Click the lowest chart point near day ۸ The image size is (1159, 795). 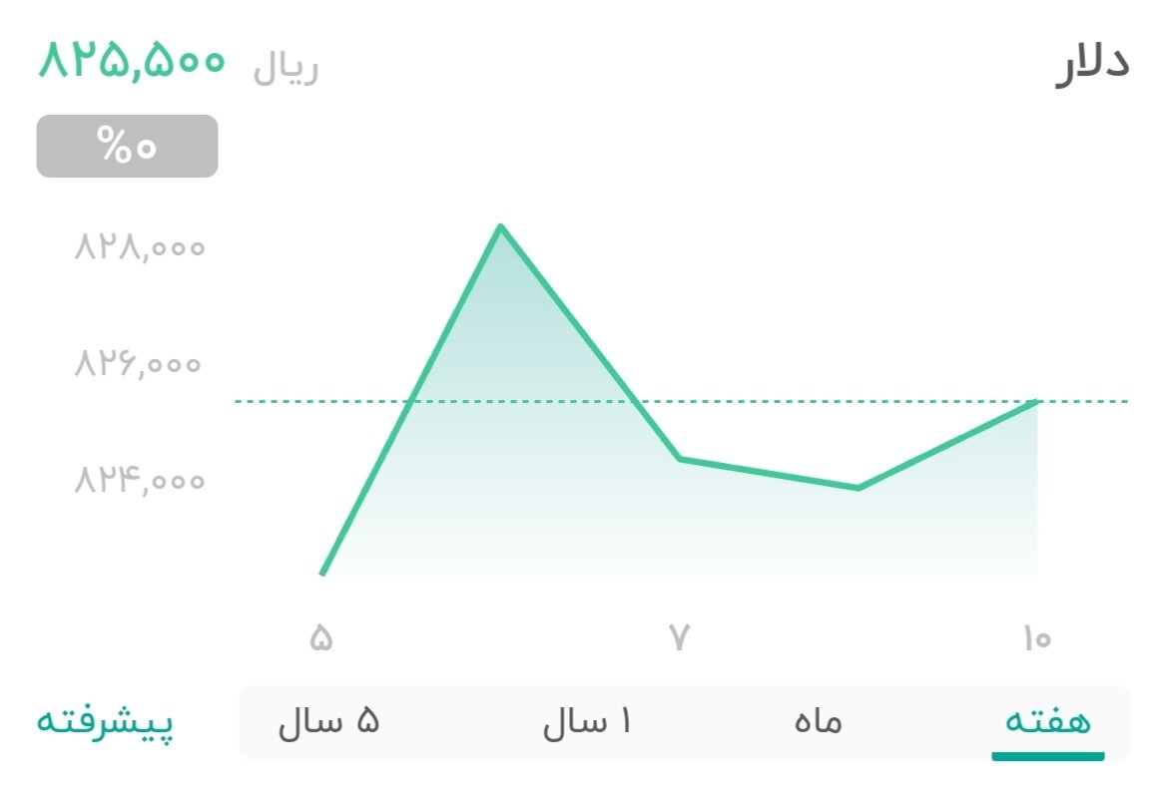click(x=859, y=488)
